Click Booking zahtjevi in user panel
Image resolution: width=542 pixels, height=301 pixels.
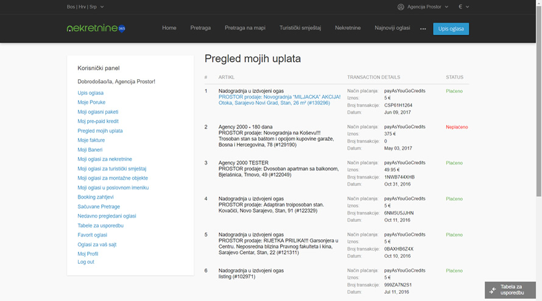coord(96,197)
